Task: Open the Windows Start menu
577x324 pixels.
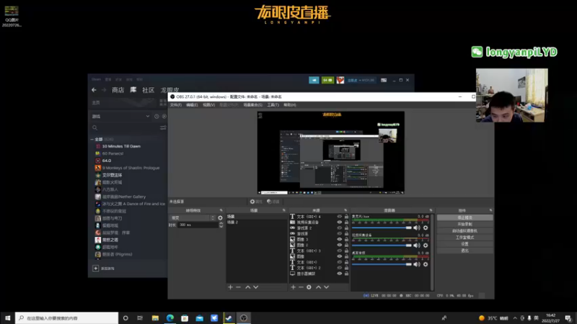Action: point(7,318)
